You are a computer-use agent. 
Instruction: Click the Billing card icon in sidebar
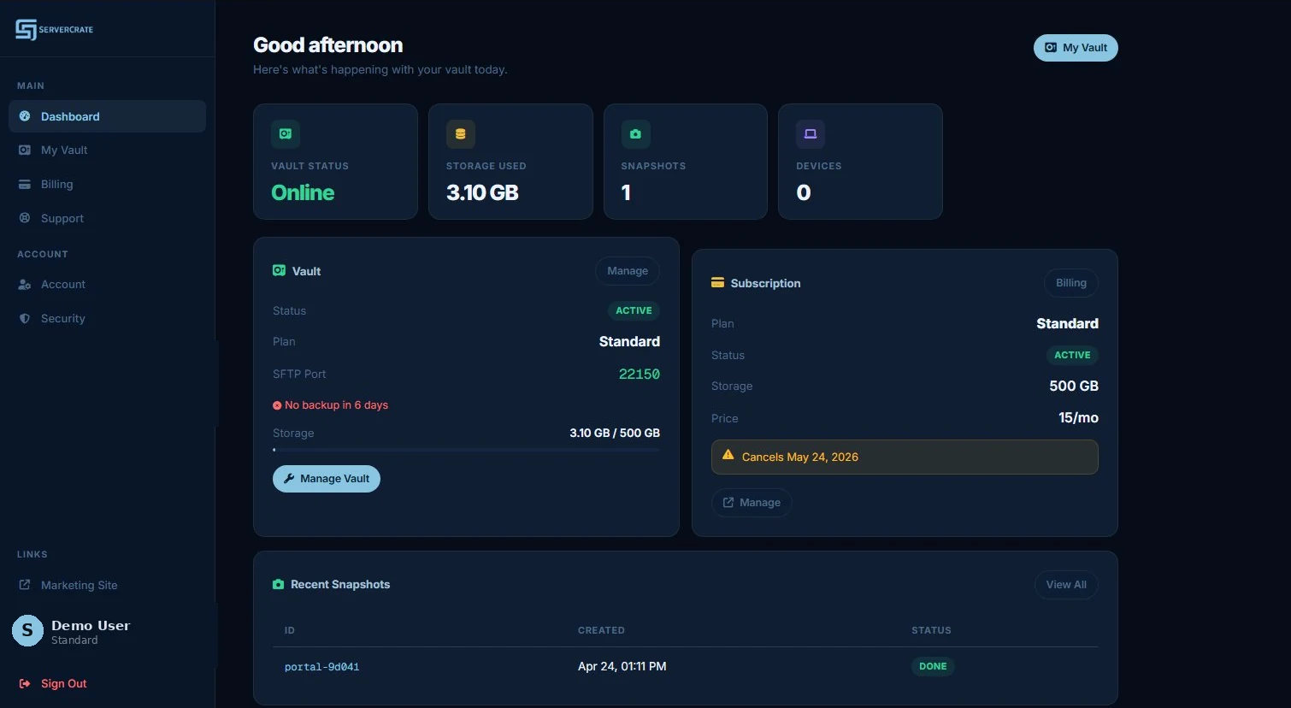[x=25, y=184]
